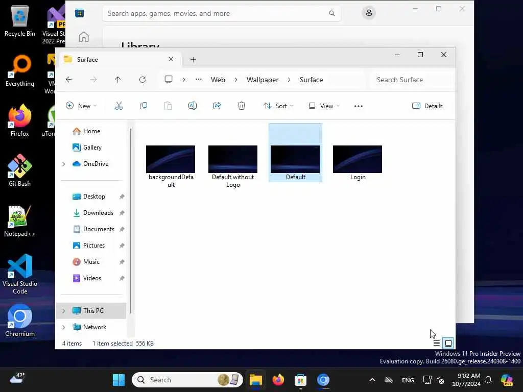Switch to details list view in status bar

click(437, 343)
